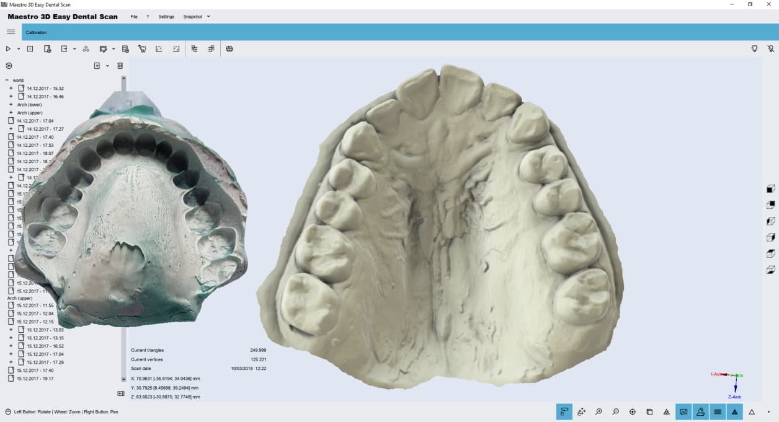The image size is (779, 422).
Task: Expand the 14.12.2017 - 17.27 node
Action: [x=11, y=128]
